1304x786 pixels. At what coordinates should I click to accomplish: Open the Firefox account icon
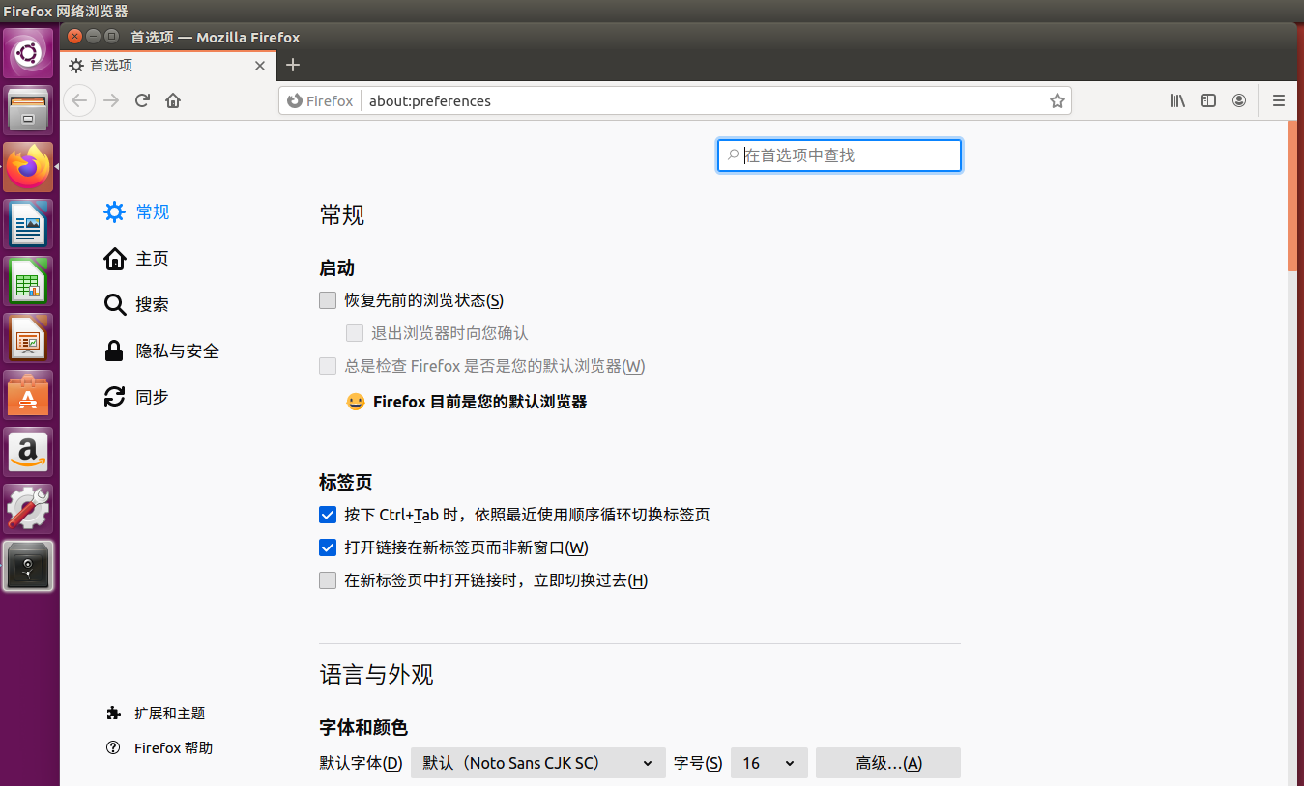(x=1239, y=100)
